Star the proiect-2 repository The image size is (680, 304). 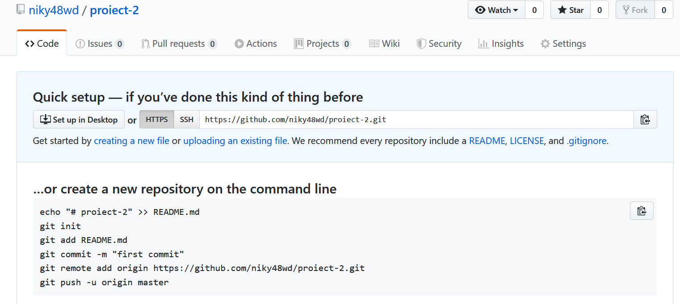point(570,9)
